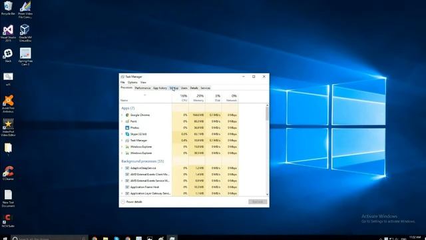Open the Recycle Bin desktop icon
The image size is (426, 240).
(8, 8)
